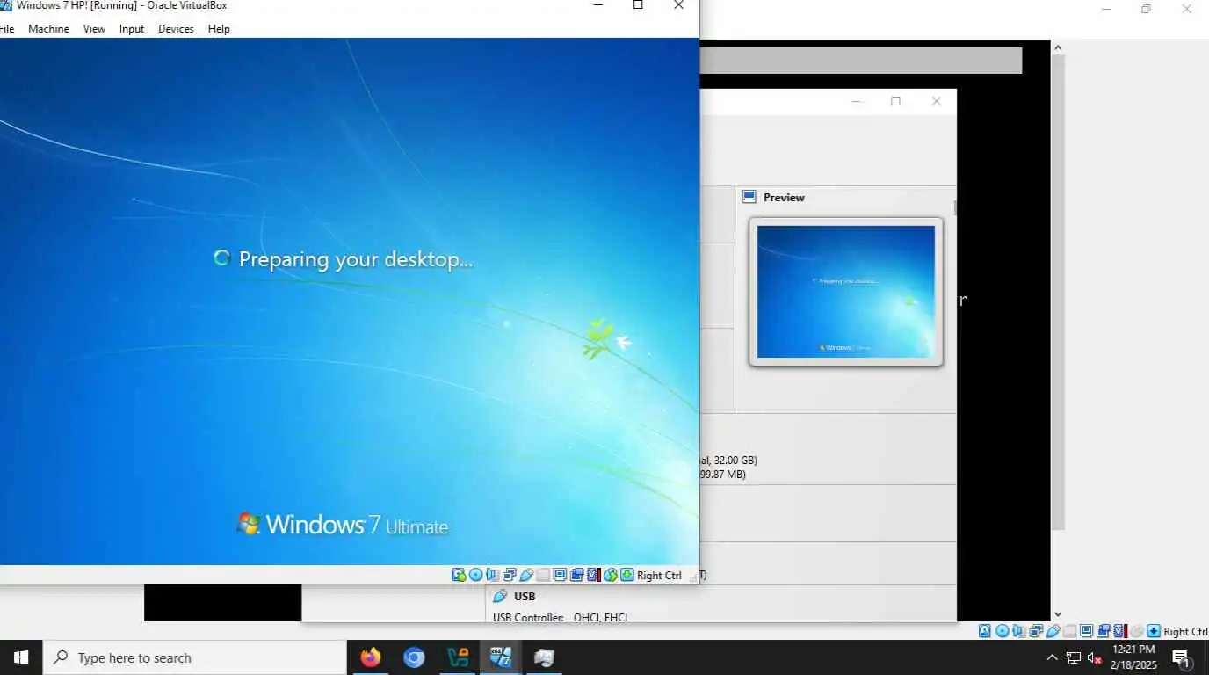Viewport: 1209px width, 675px height.
Task: Click the vertical scrollbar thumb of background window
Action: click(1058, 292)
